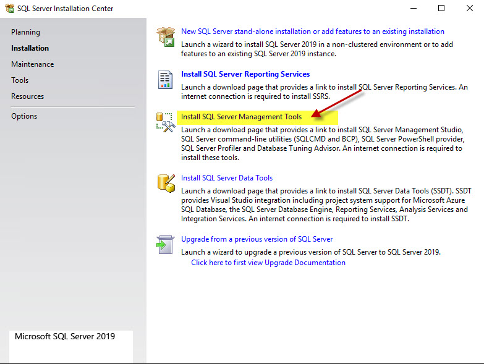Image resolution: width=484 pixels, height=364 pixels.
Task: Click the stand-alone installation box icon
Action: click(166, 36)
